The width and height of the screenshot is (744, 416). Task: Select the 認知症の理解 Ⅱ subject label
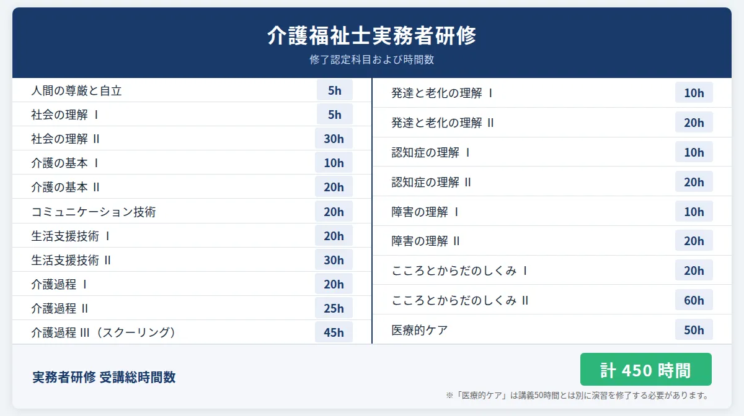[432, 182]
